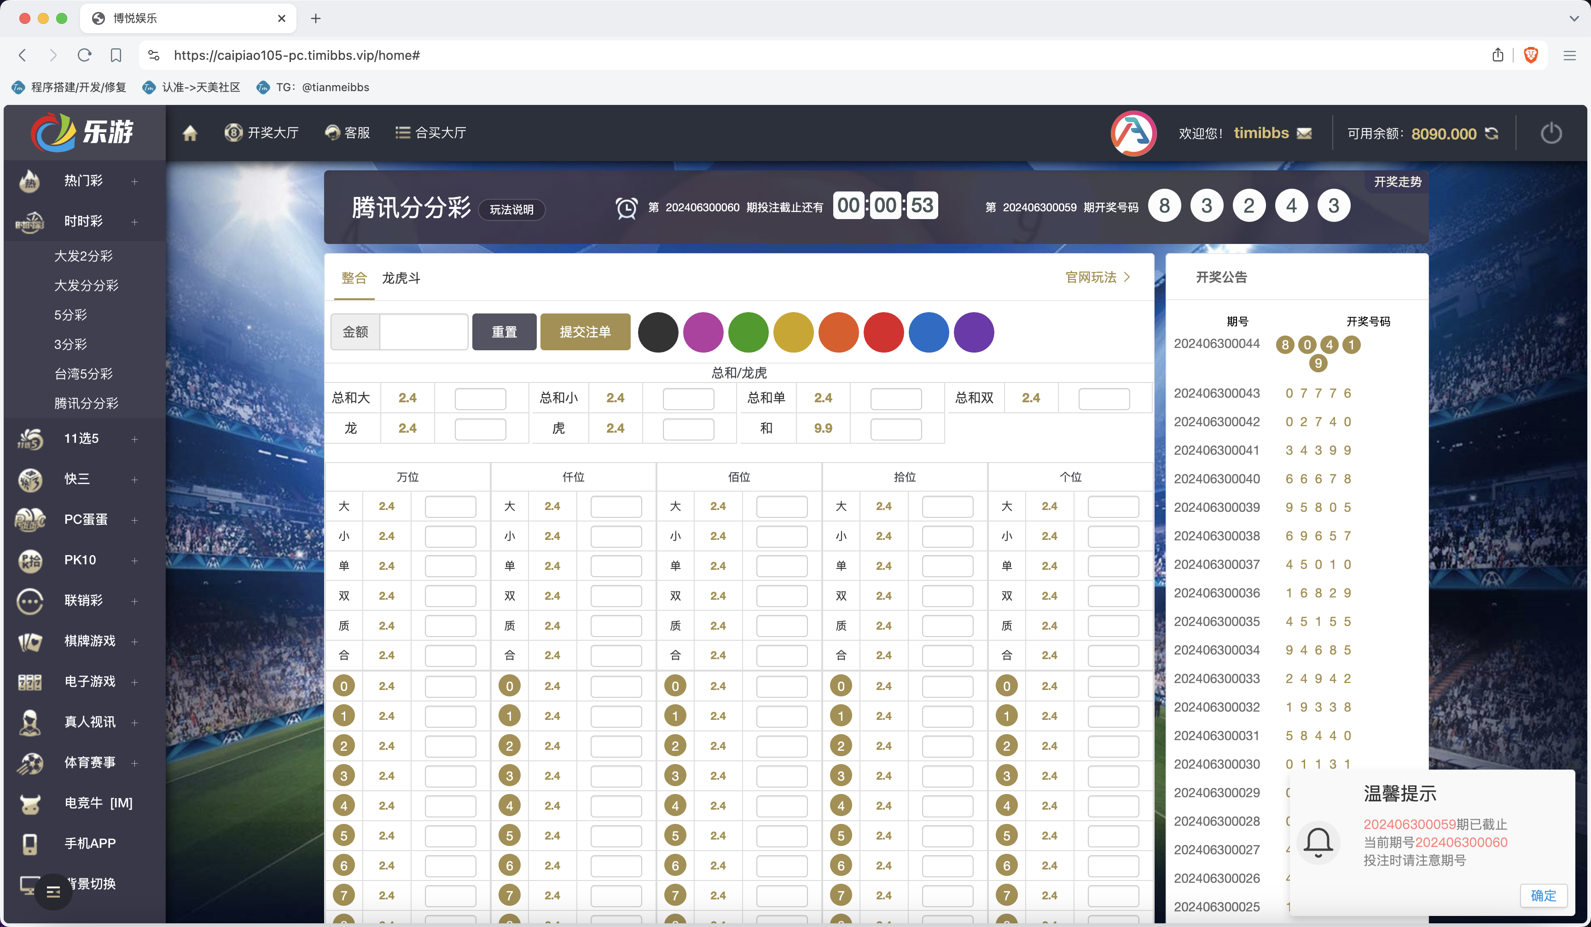
Task: Click the floating hamburger menu button
Action: pos(53,891)
